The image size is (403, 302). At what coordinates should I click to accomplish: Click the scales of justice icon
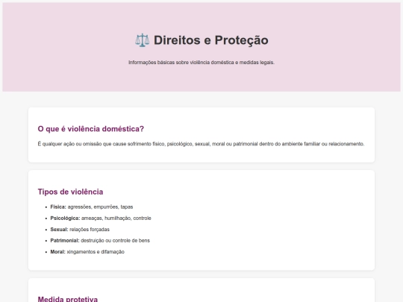pyautogui.click(x=142, y=40)
